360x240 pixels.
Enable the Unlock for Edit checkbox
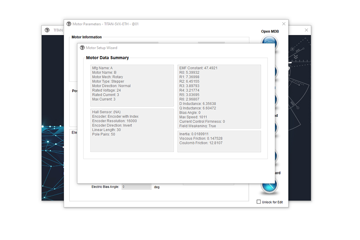259,202
